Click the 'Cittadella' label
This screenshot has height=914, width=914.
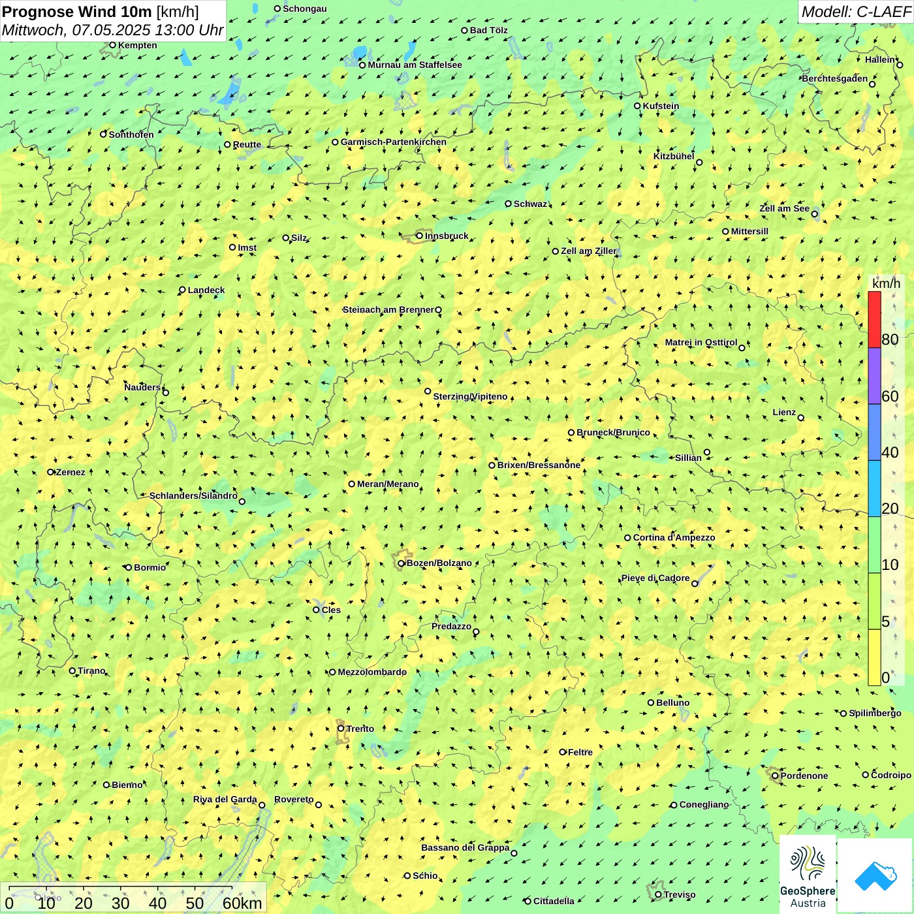pyautogui.click(x=554, y=901)
